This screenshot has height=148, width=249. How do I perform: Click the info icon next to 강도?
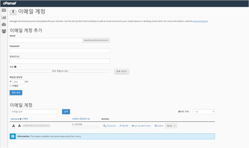pos(15,67)
